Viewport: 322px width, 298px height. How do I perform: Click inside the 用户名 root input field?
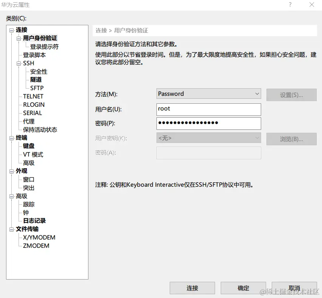tap(208, 109)
